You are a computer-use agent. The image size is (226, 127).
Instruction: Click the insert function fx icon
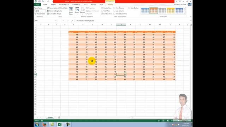[x=72, y=20]
